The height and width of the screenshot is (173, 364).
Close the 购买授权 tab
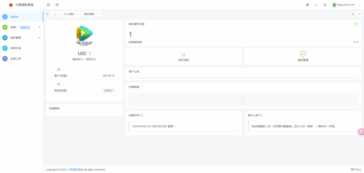pos(97,14)
